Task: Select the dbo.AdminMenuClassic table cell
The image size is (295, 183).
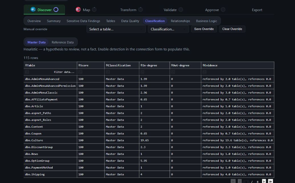Action: click(x=50, y=92)
